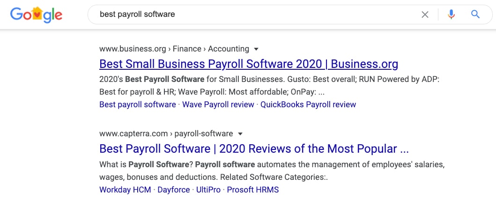
Task: Open 'Dayforce' sitelink
Action: tap(174, 190)
